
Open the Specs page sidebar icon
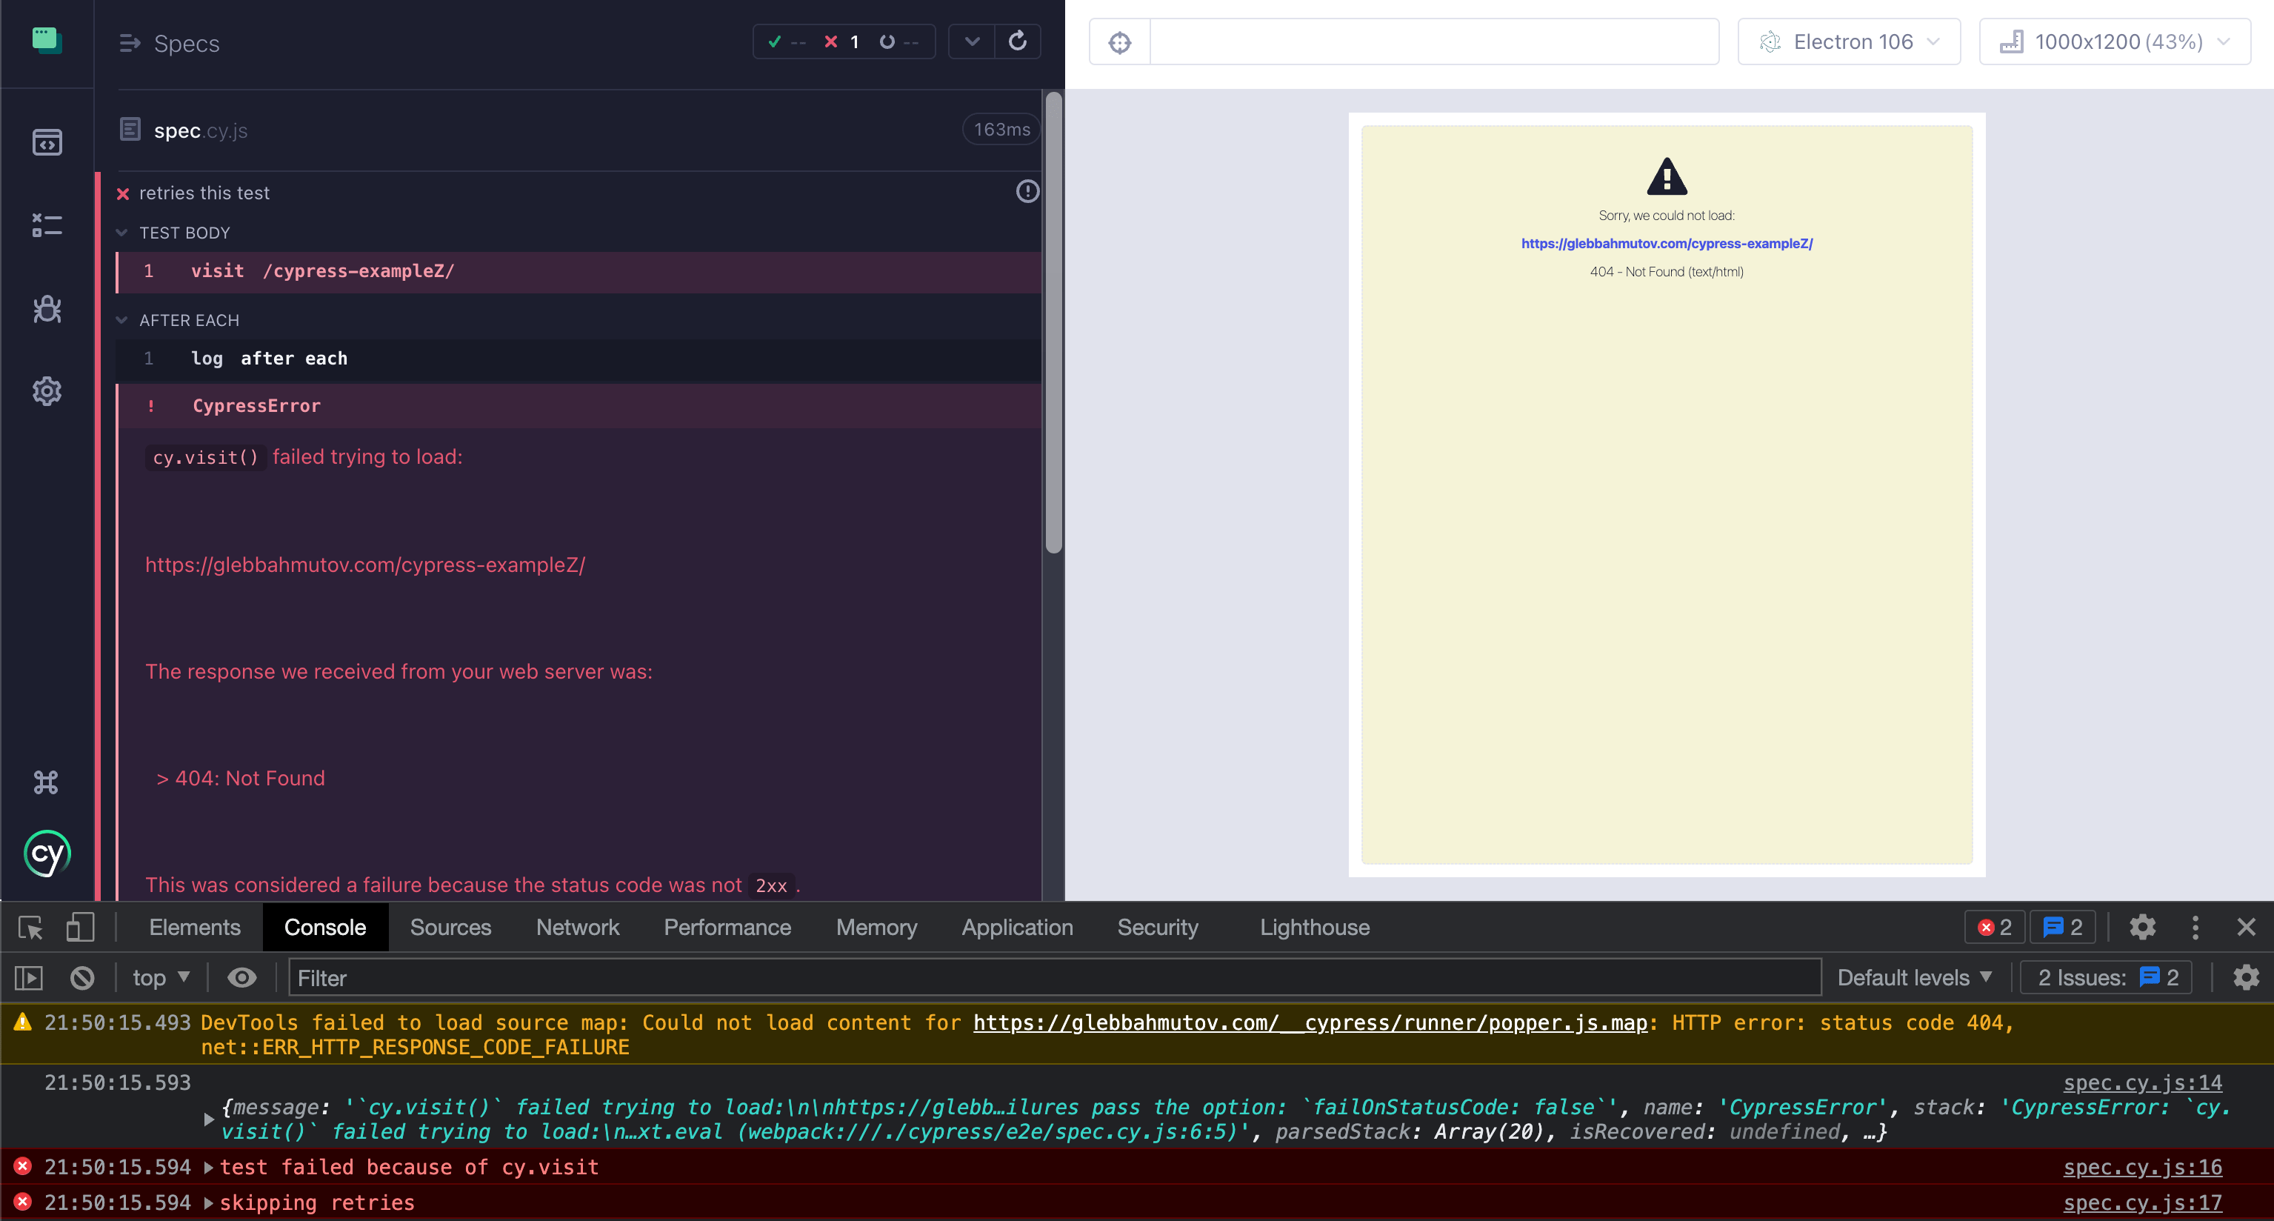(x=47, y=142)
